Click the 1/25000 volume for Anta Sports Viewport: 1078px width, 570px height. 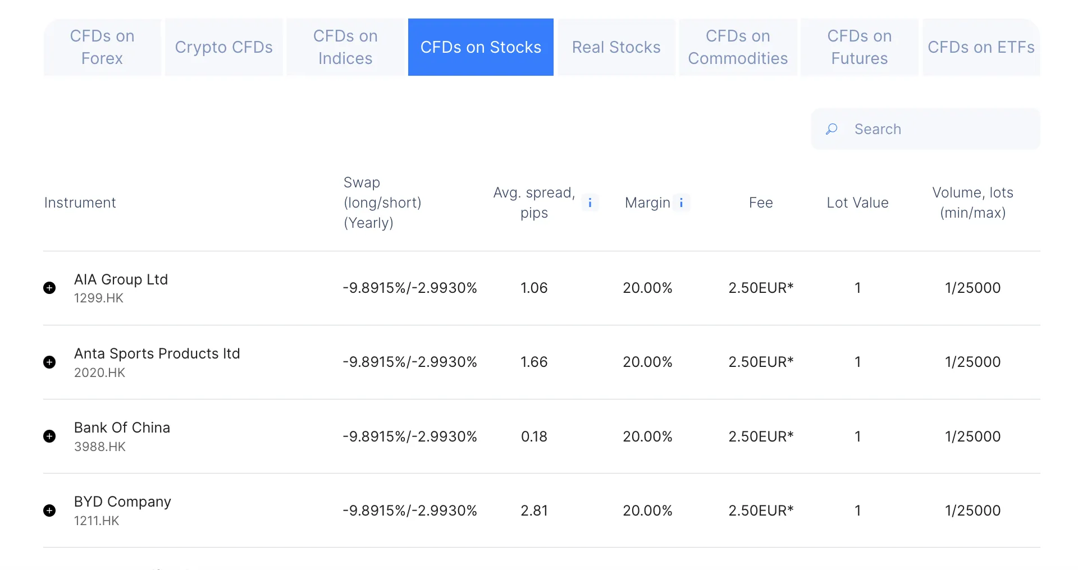973,362
